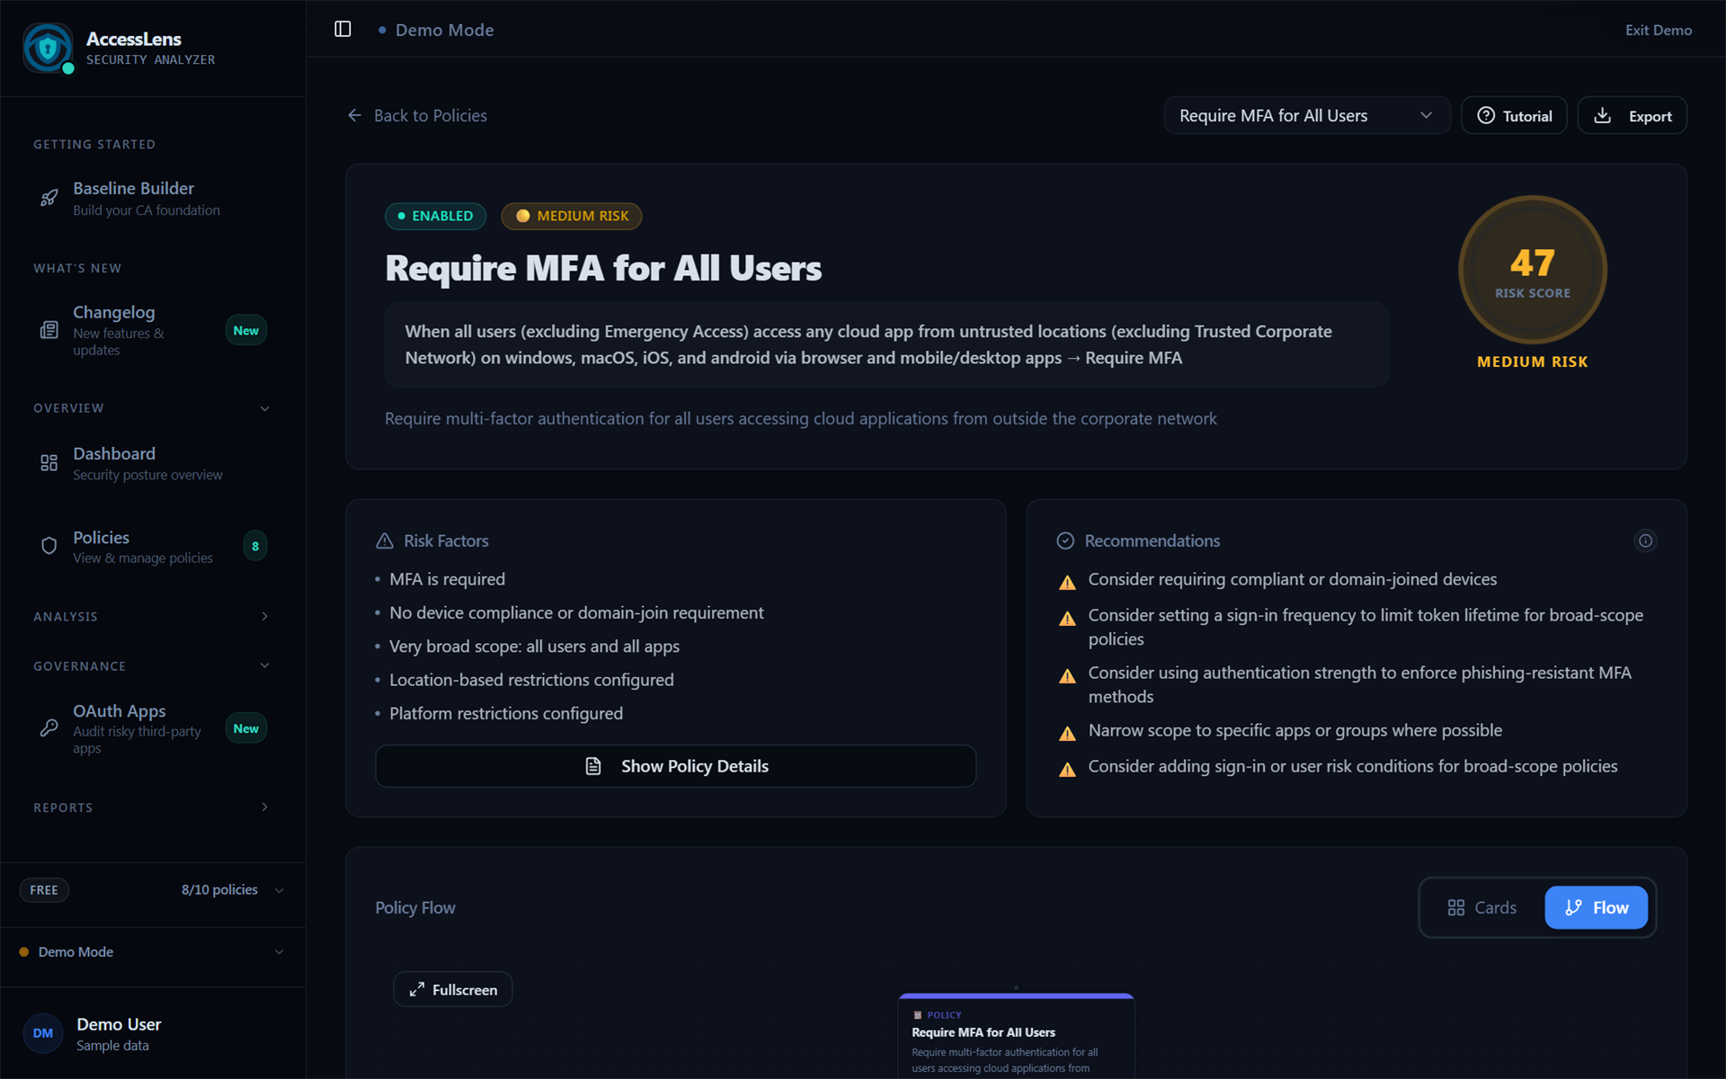Image resolution: width=1726 pixels, height=1079 pixels.
Task: Collapse the Overview section
Action: tap(264, 408)
